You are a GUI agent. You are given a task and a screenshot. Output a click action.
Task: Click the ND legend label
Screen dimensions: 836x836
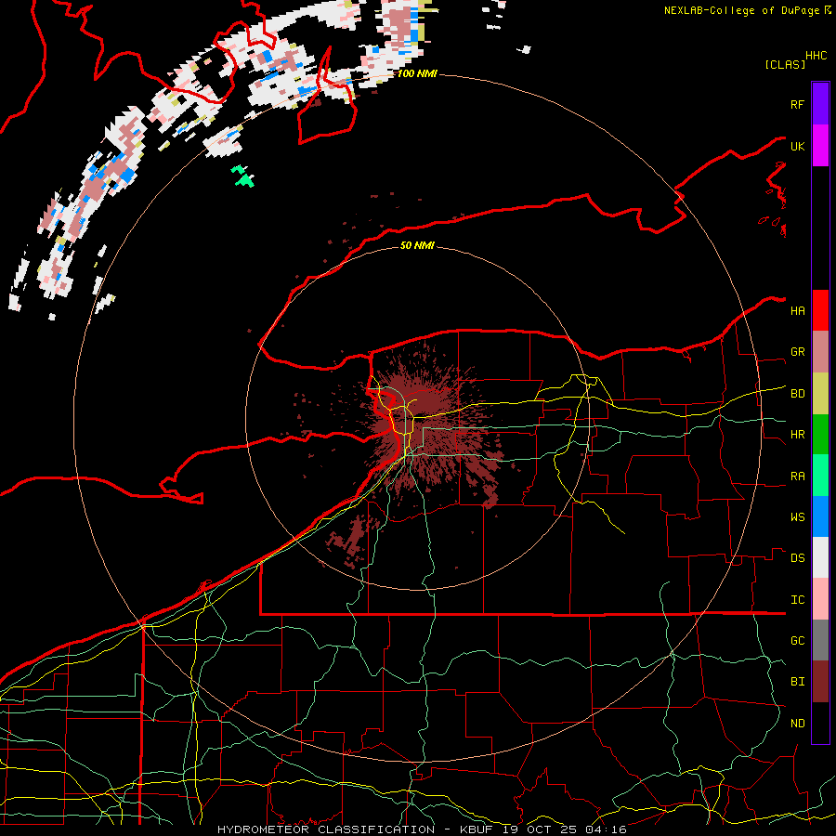(797, 724)
